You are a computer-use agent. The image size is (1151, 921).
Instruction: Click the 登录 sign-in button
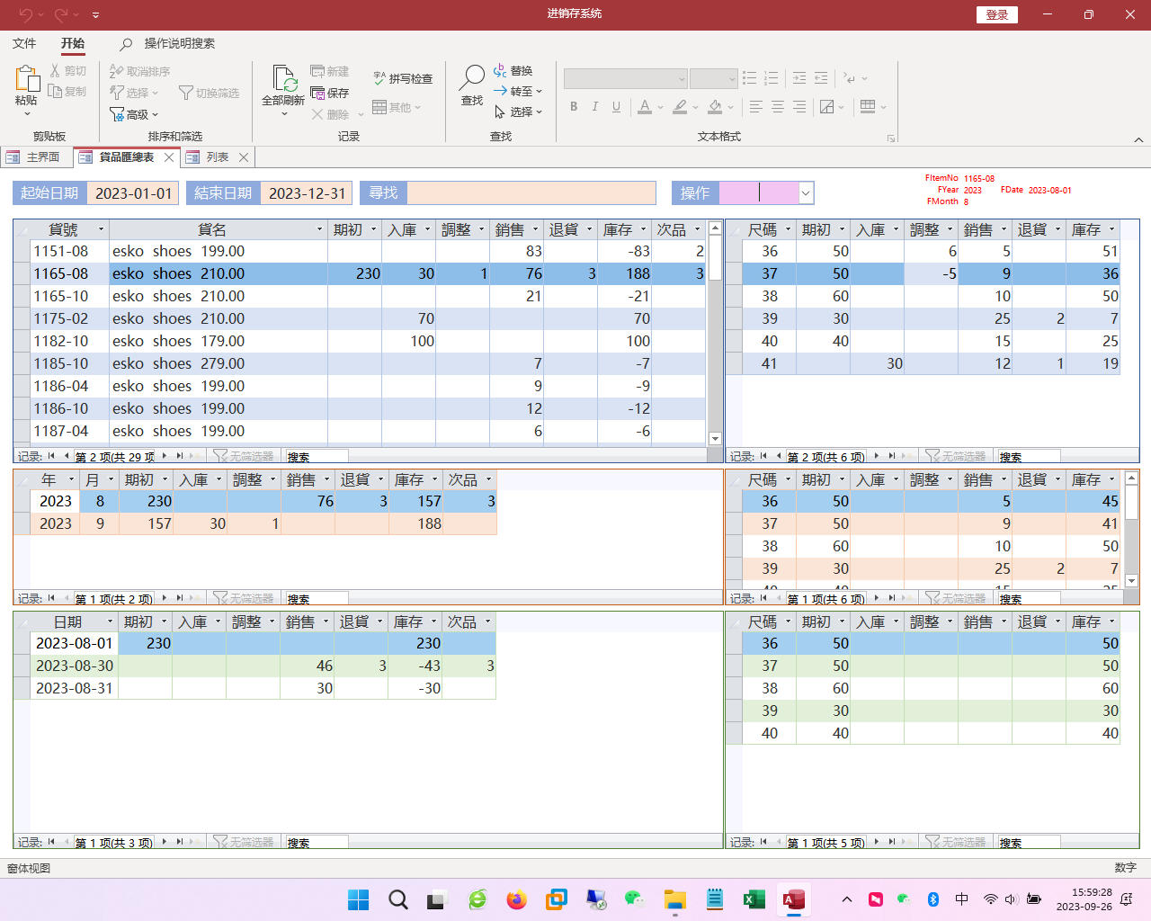coord(996,14)
